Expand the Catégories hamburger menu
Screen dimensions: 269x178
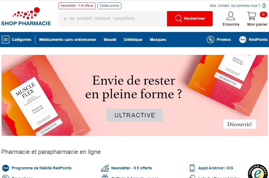click(x=6, y=40)
